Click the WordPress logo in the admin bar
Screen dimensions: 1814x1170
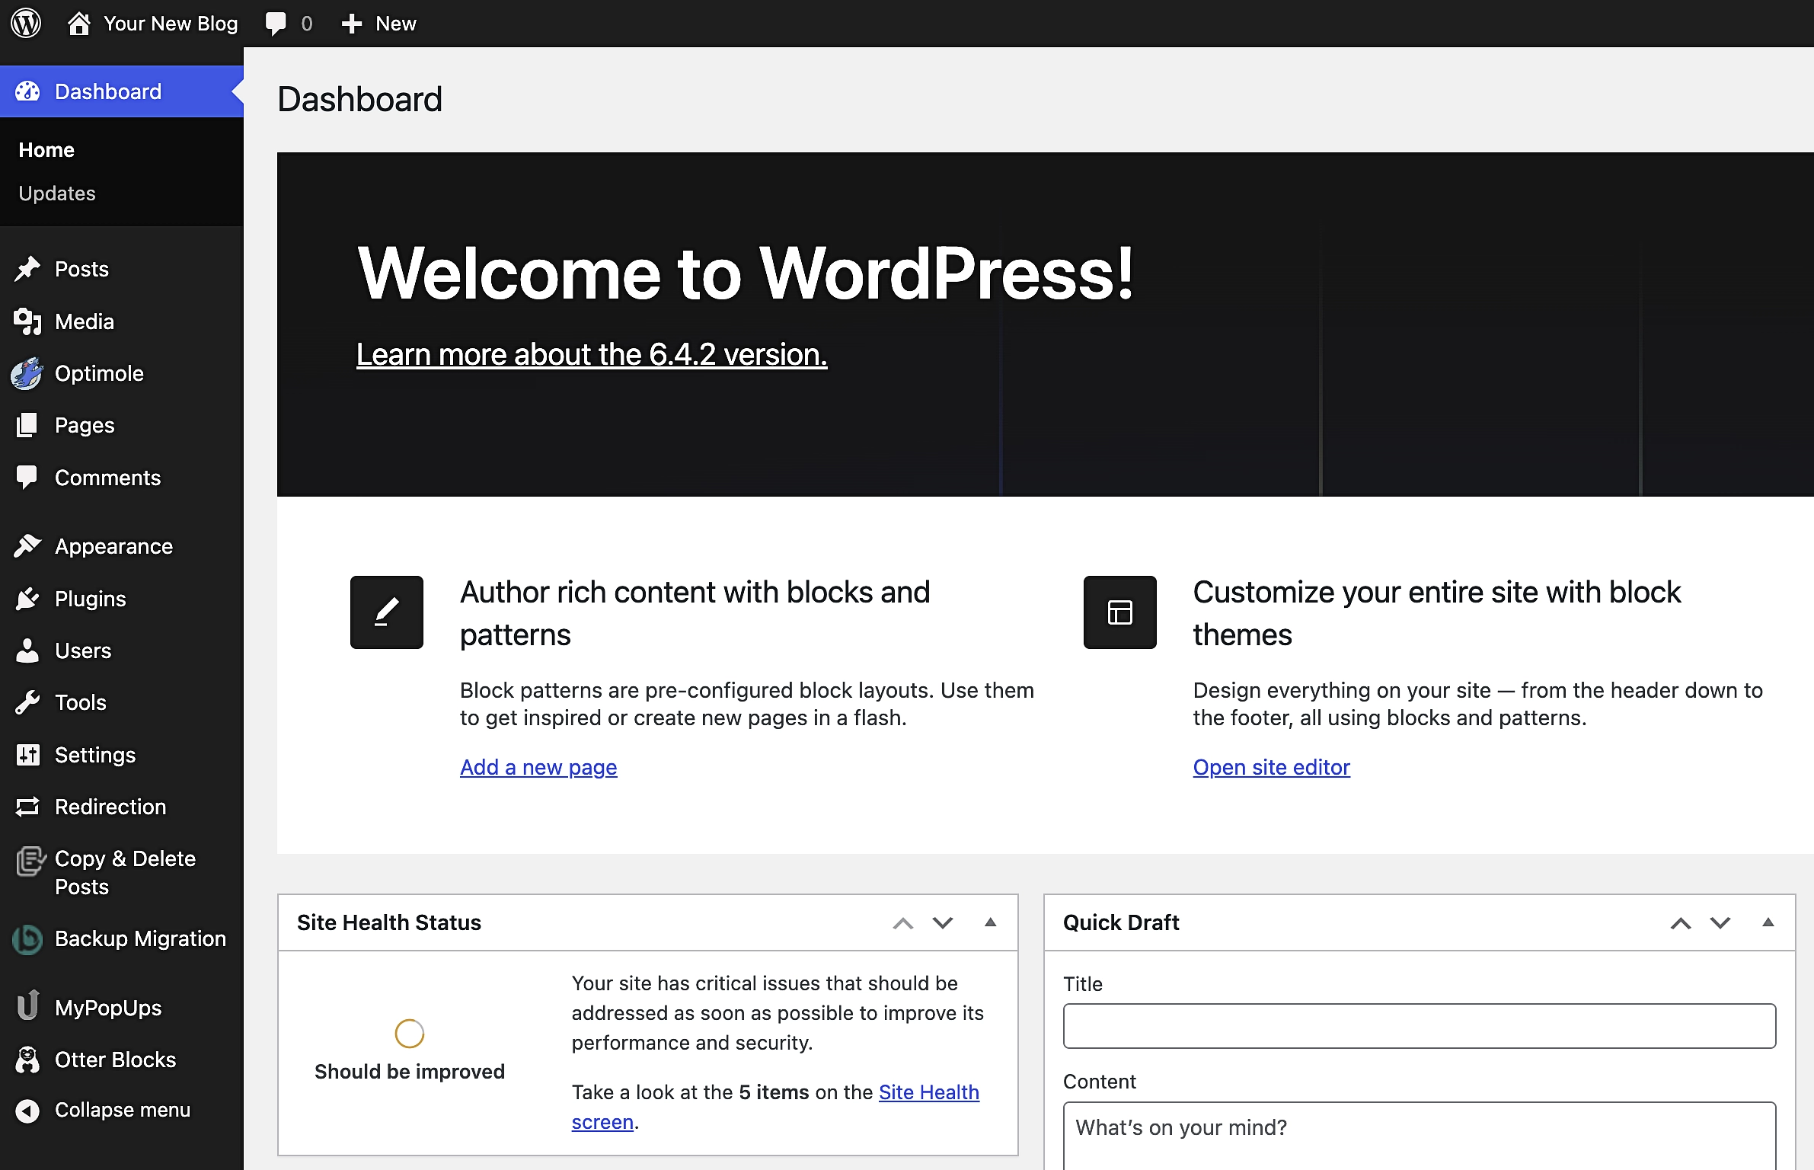click(x=25, y=23)
